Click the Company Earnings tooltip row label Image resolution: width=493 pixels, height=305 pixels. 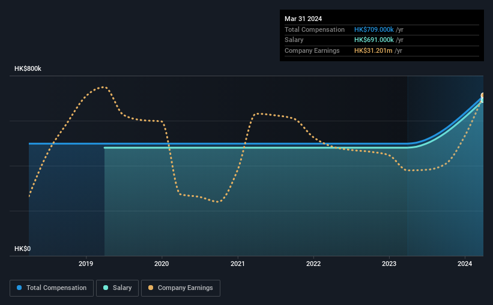312,50
